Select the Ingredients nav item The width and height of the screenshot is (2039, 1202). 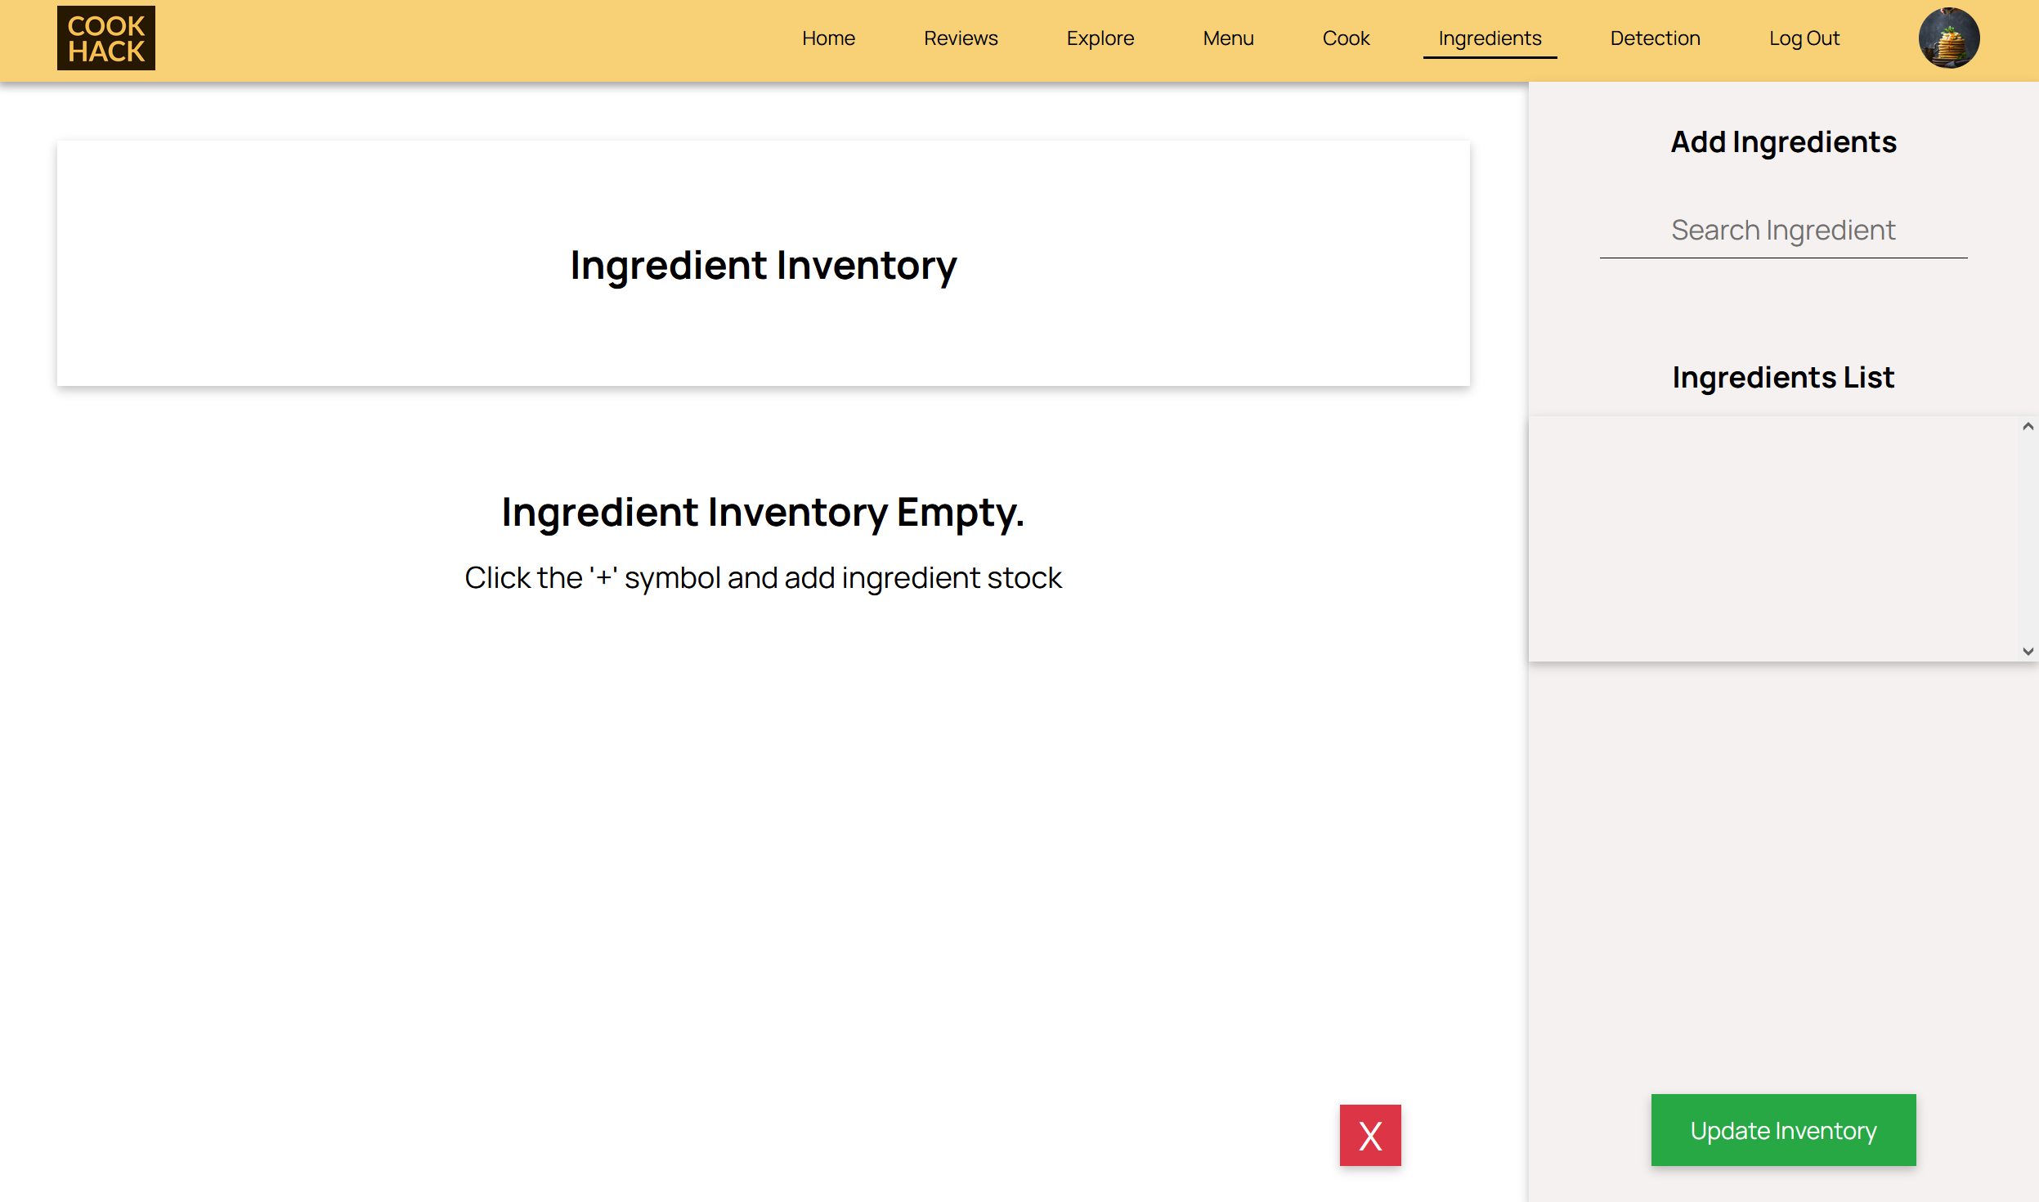pyautogui.click(x=1490, y=38)
